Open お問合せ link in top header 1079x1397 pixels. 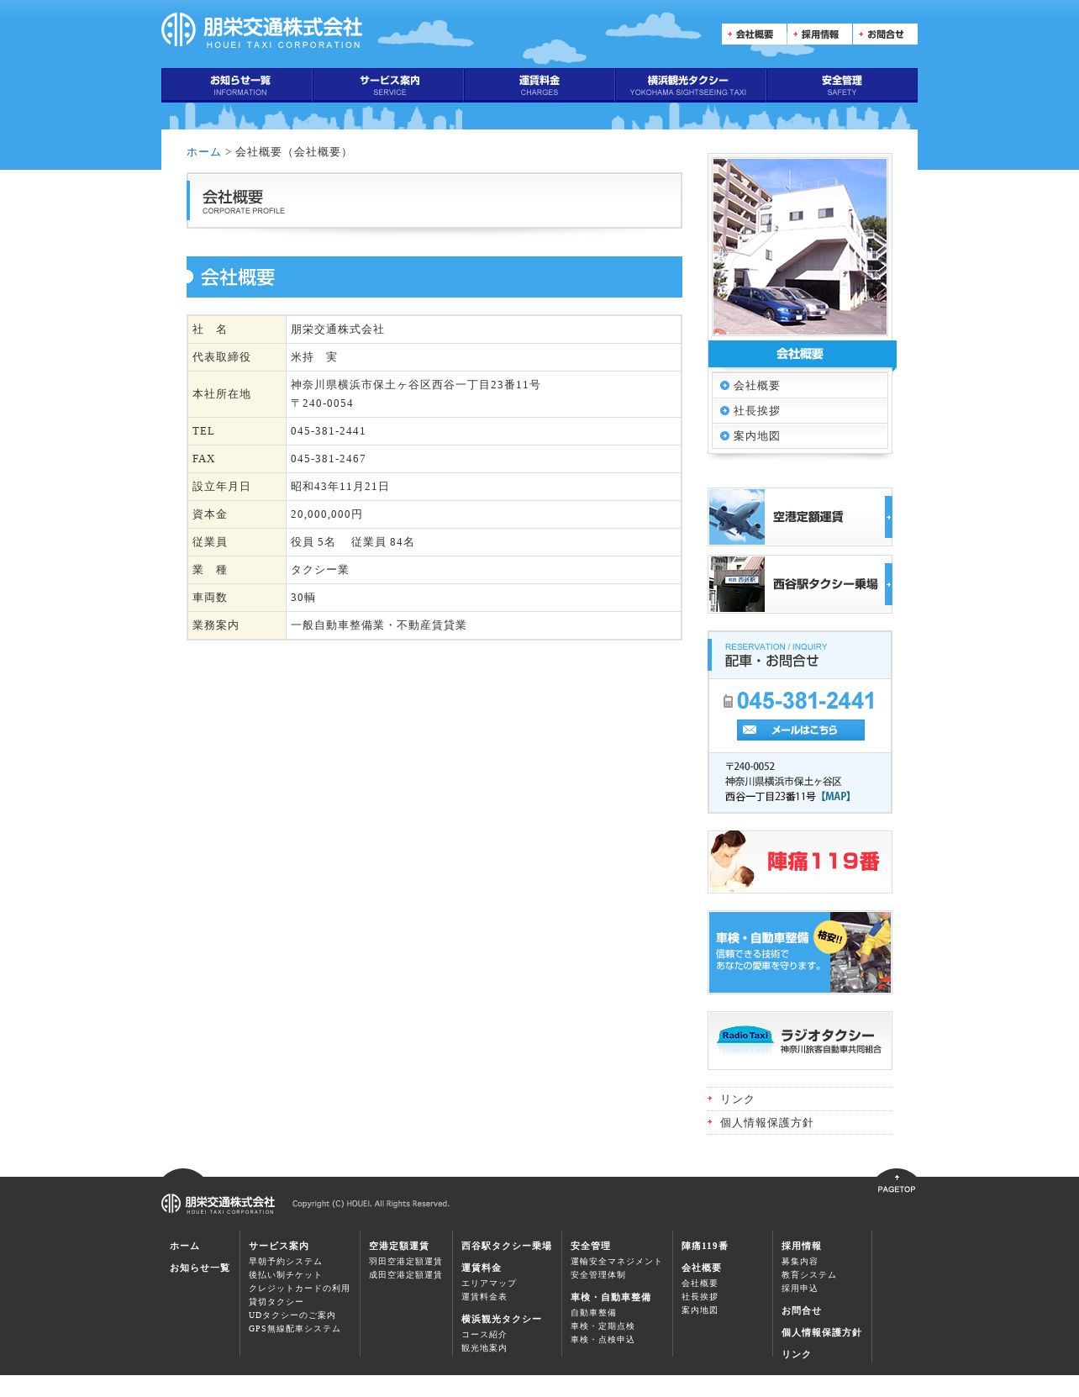click(x=885, y=34)
